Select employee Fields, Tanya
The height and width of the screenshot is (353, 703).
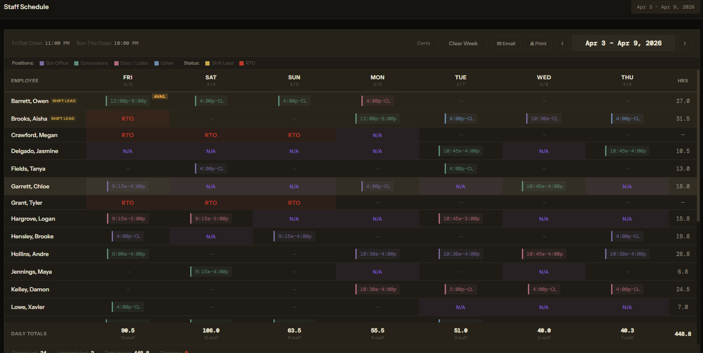tap(28, 169)
